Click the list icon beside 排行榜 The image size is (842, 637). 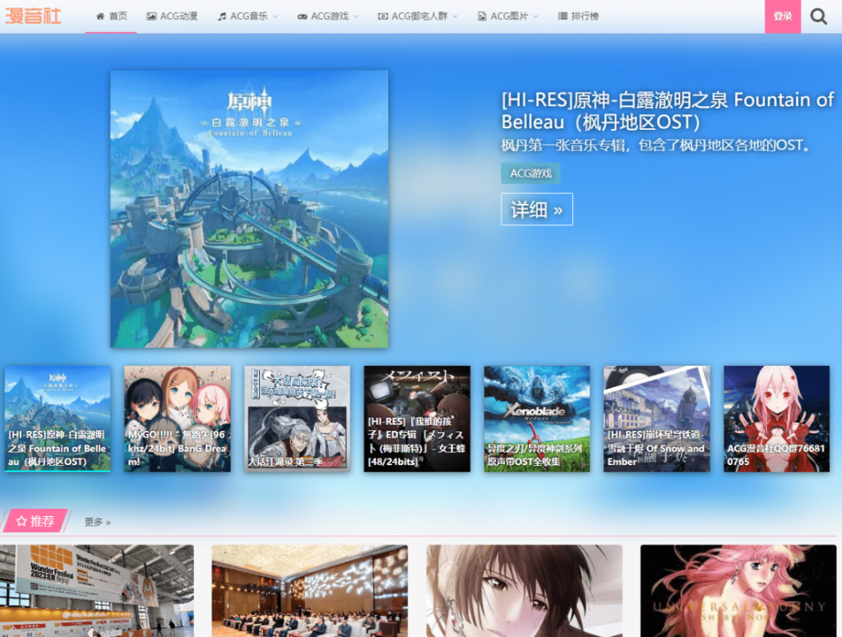pos(562,16)
